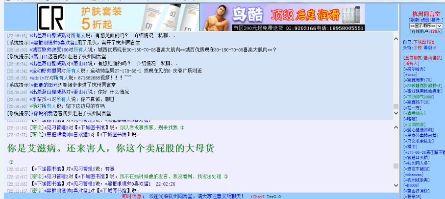Click the 刷新 refresh link

(414, 20)
